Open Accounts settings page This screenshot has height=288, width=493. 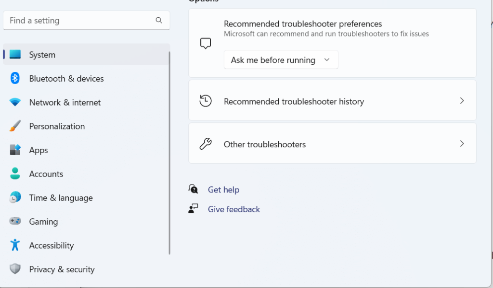point(86,174)
